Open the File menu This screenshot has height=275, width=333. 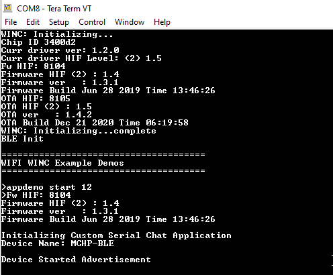pos(11,22)
